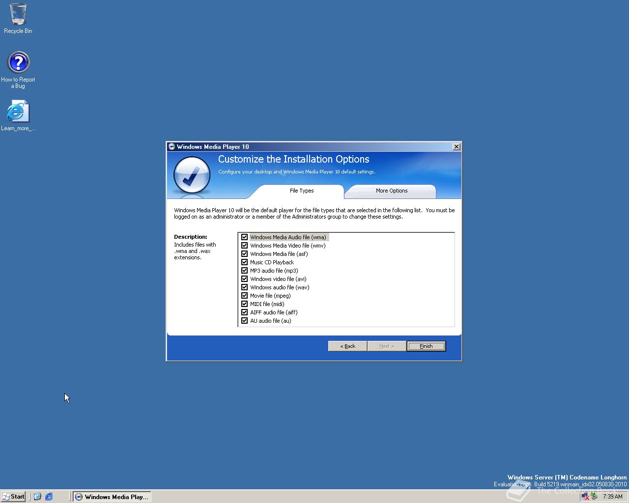Select the Windows audio file (wav) label
The width and height of the screenshot is (629, 503).
280,287
